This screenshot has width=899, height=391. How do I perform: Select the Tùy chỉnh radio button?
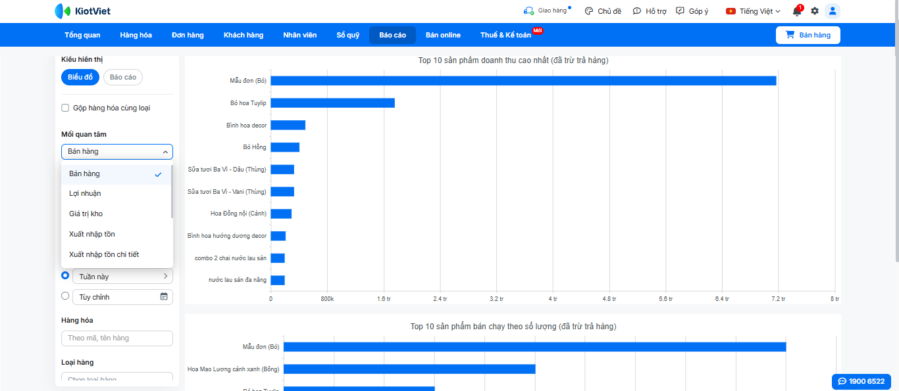pyautogui.click(x=65, y=296)
